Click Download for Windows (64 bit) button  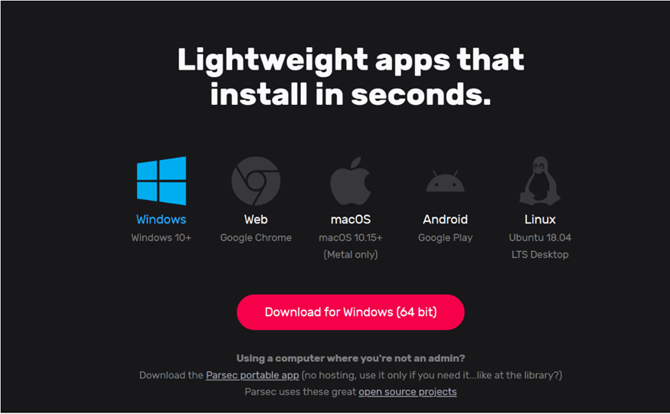coord(351,312)
